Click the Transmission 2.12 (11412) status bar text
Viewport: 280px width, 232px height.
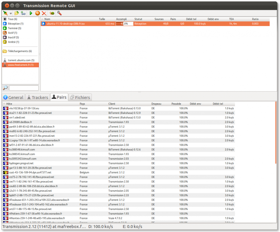44,226
